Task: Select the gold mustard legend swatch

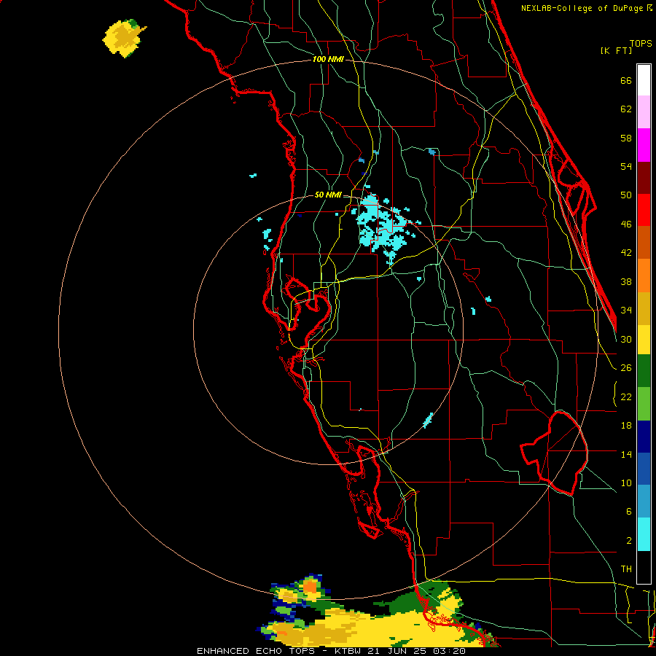Action: point(644,308)
